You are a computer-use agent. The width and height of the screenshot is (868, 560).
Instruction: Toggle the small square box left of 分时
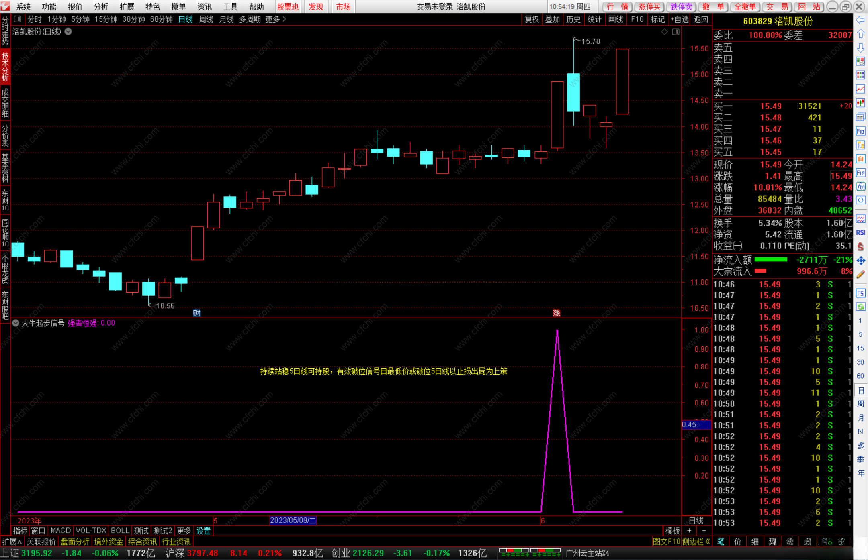(x=17, y=19)
